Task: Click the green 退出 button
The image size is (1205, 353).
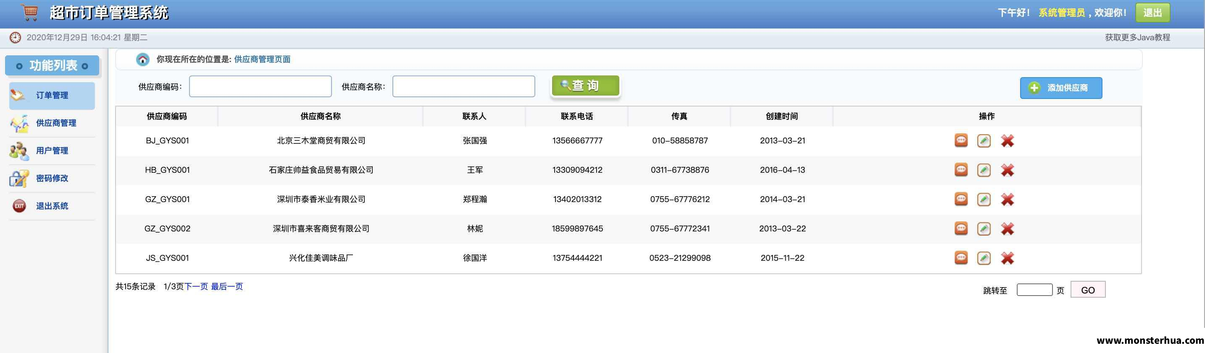Action: (1152, 13)
